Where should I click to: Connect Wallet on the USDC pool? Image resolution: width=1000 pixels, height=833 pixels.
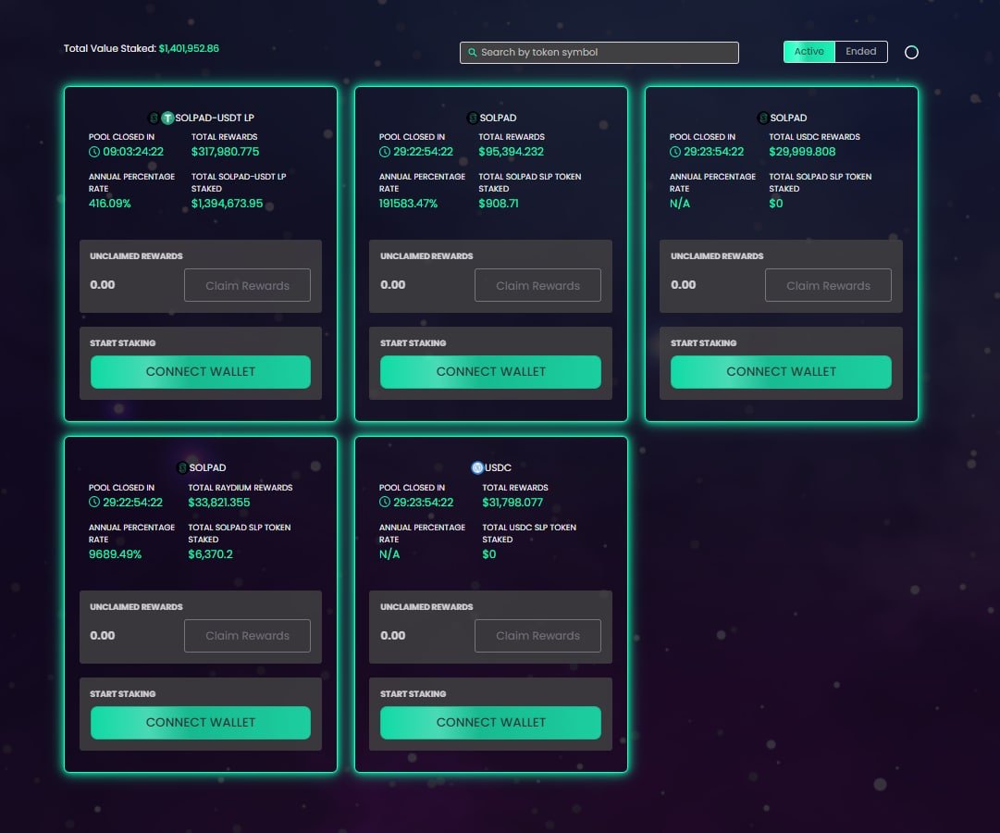click(x=490, y=722)
